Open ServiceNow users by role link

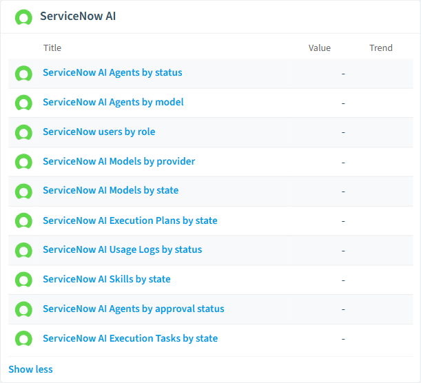[99, 132]
